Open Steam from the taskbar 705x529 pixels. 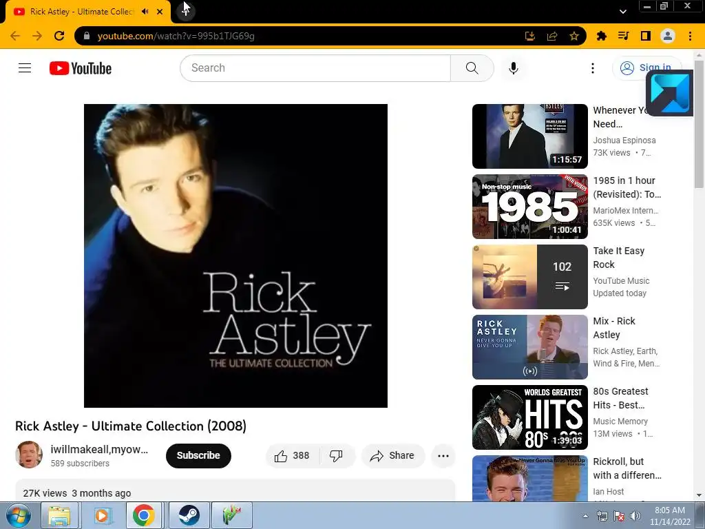tap(189, 515)
